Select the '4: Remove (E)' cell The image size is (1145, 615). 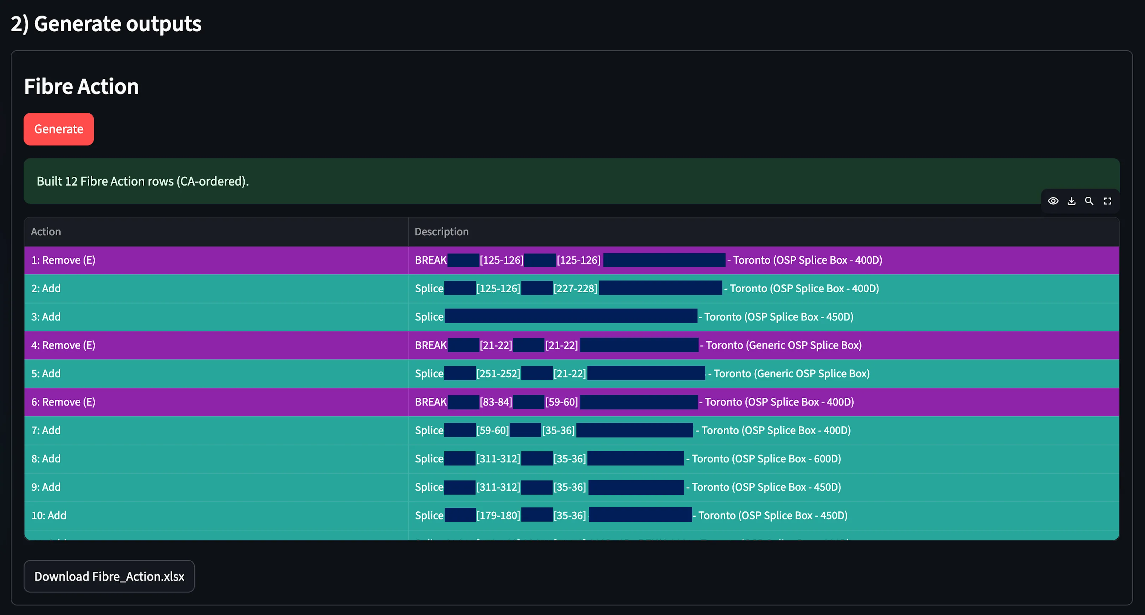pos(63,345)
